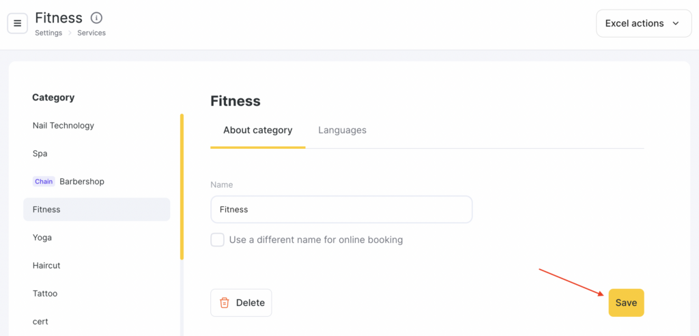Open the hamburger menu icon
This screenshot has height=336, width=699.
pos(18,23)
